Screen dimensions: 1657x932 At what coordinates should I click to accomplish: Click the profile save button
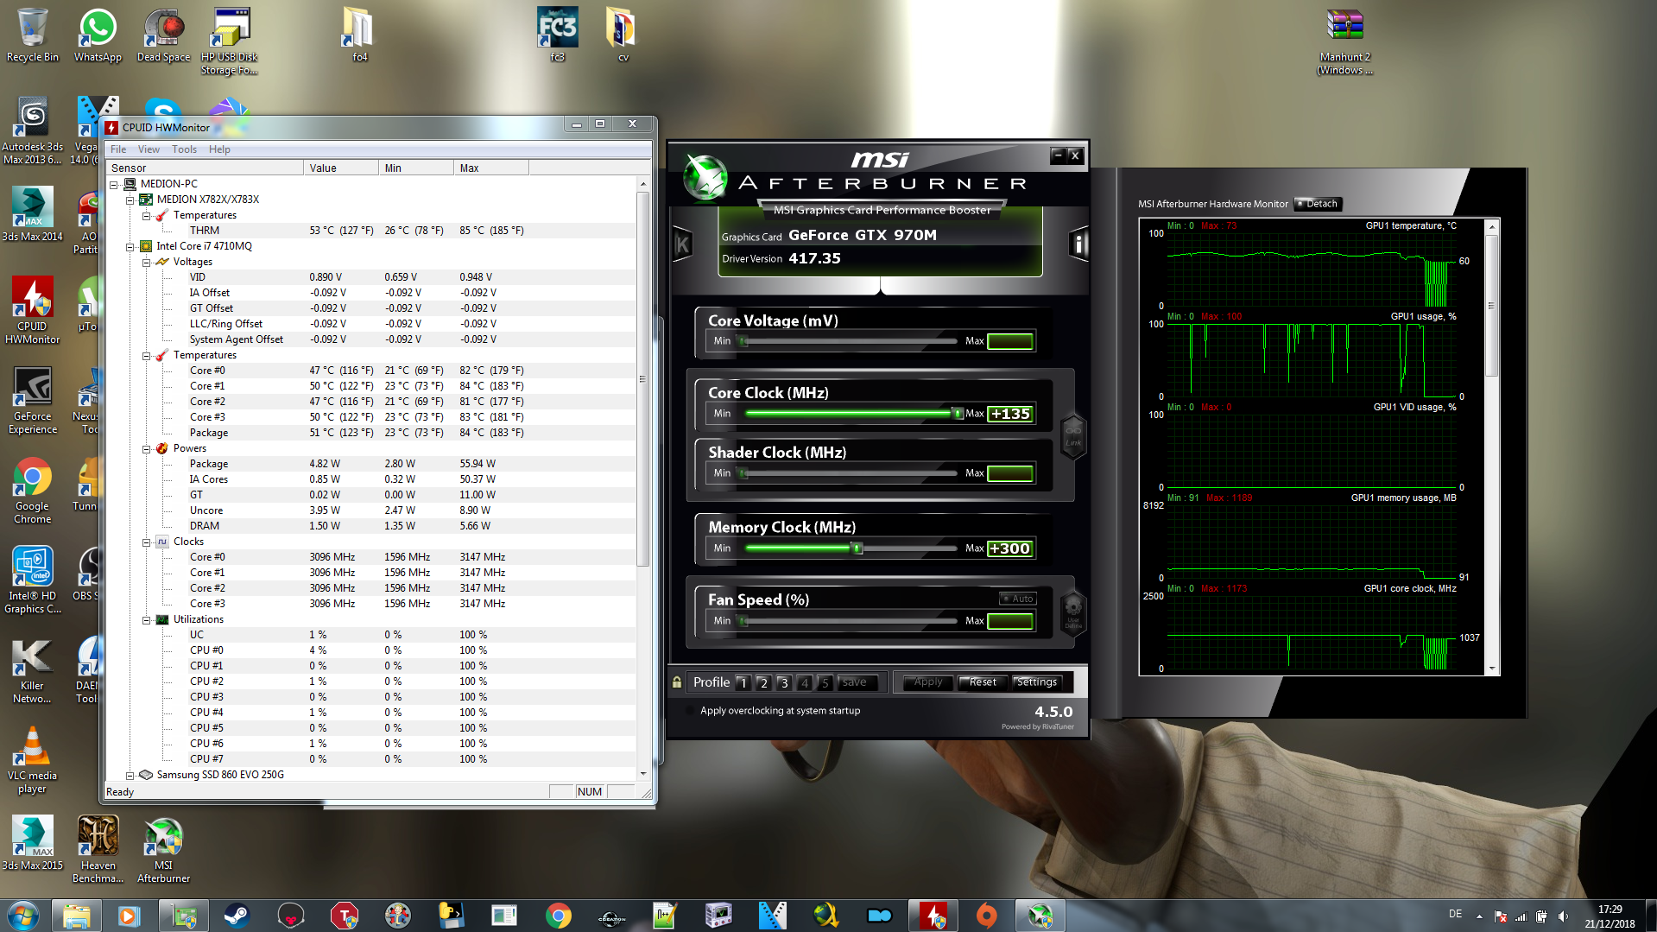pos(855,682)
